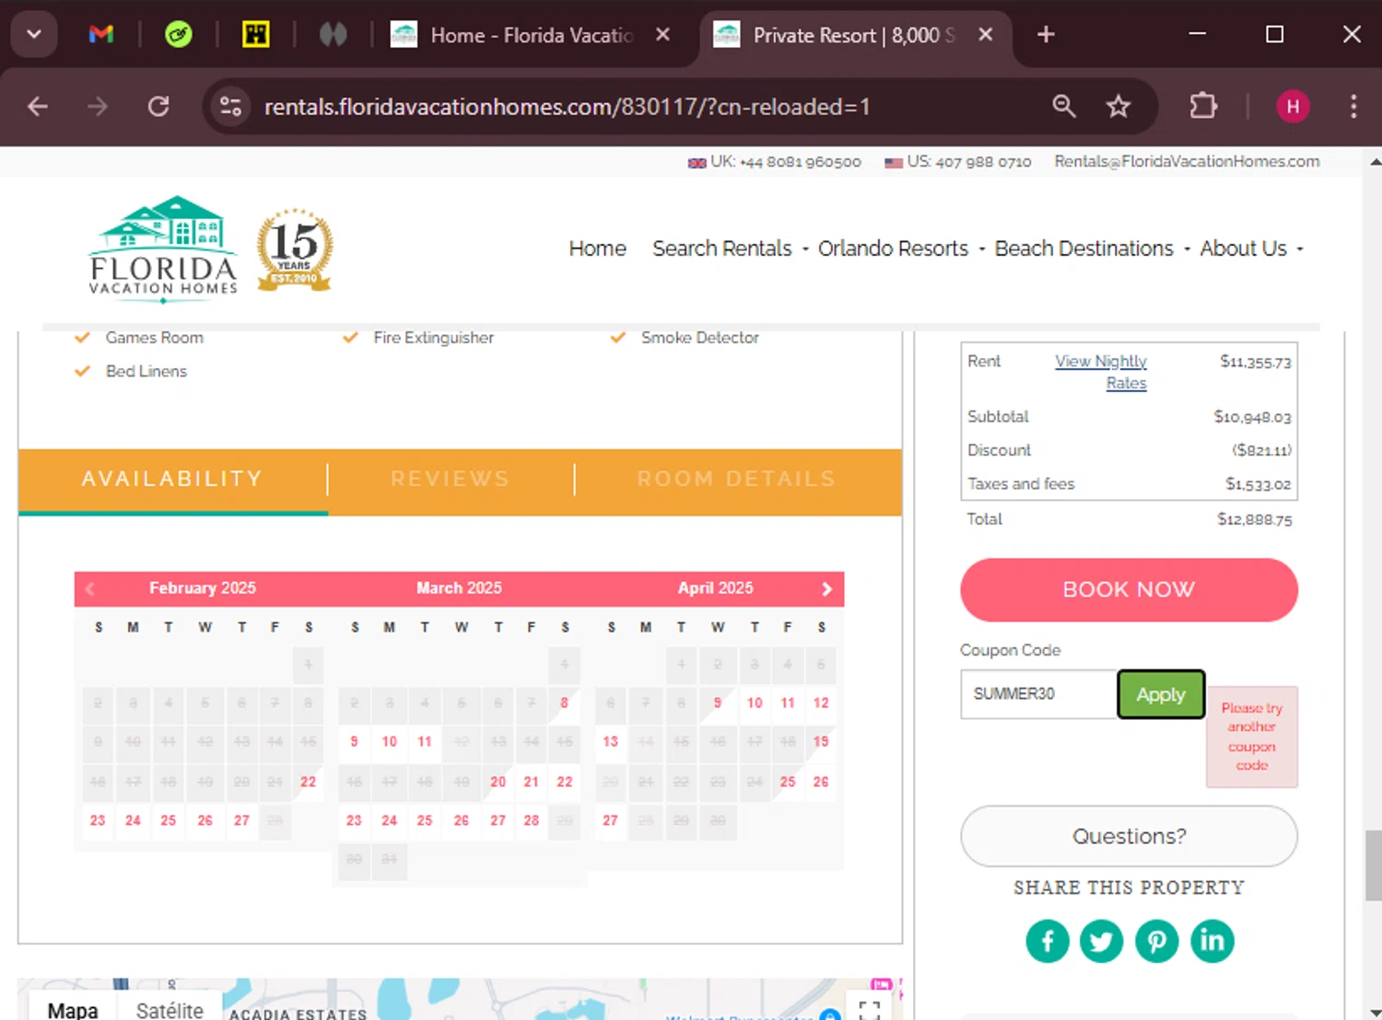Go back to previous page
1382x1020 pixels.
click(38, 107)
